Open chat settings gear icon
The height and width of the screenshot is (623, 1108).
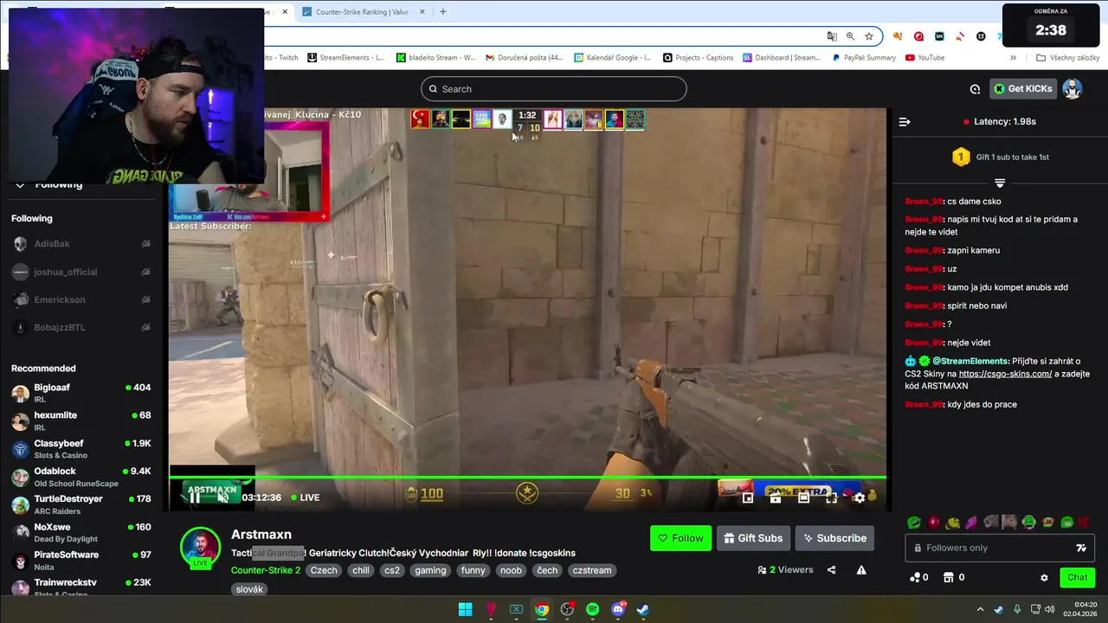click(1044, 578)
